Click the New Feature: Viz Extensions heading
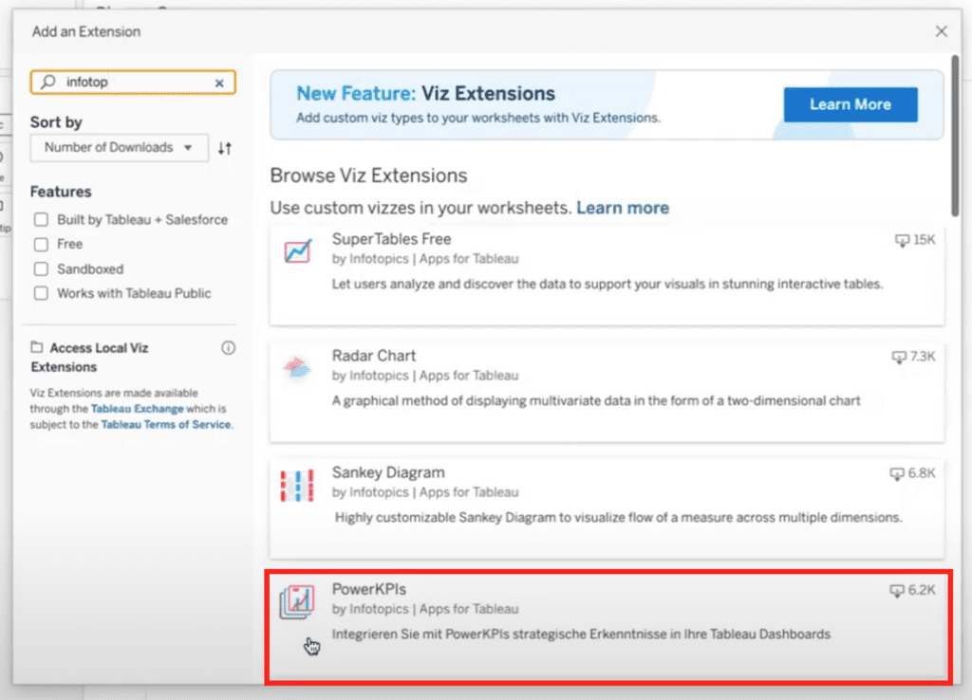Image resolution: width=972 pixels, height=700 pixels. [x=425, y=93]
